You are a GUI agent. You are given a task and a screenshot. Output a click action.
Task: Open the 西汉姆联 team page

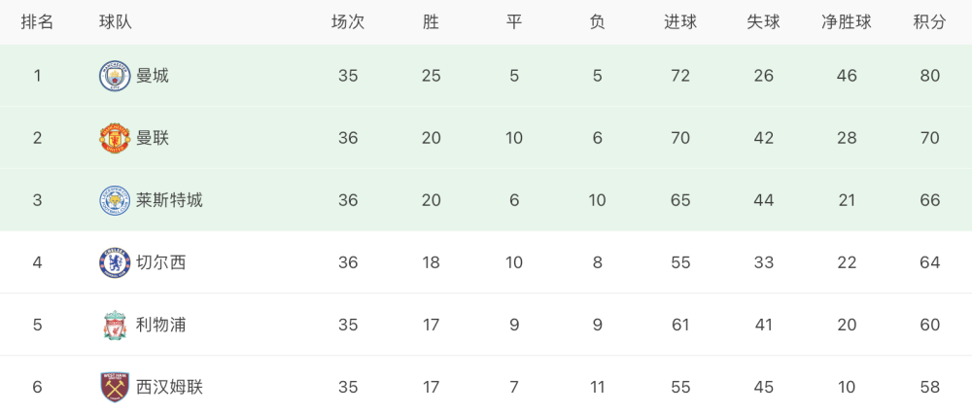pos(169,387)
